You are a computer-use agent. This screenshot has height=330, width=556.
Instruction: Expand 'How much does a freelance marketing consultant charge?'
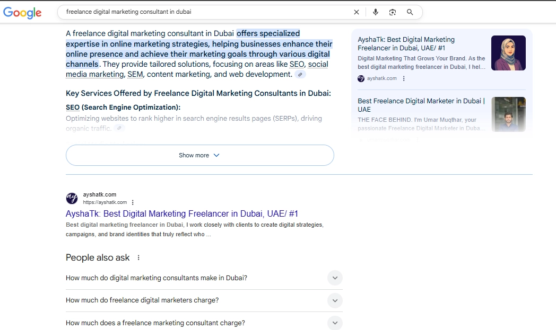[x=204, y=323]
